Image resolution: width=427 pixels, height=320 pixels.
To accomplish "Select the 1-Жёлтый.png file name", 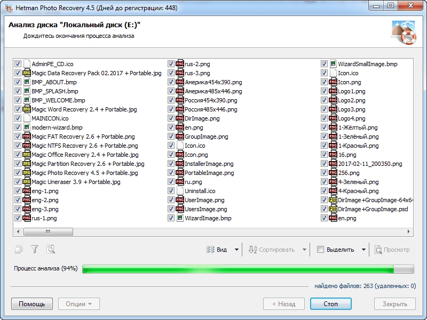I will (x=358, y=127).
